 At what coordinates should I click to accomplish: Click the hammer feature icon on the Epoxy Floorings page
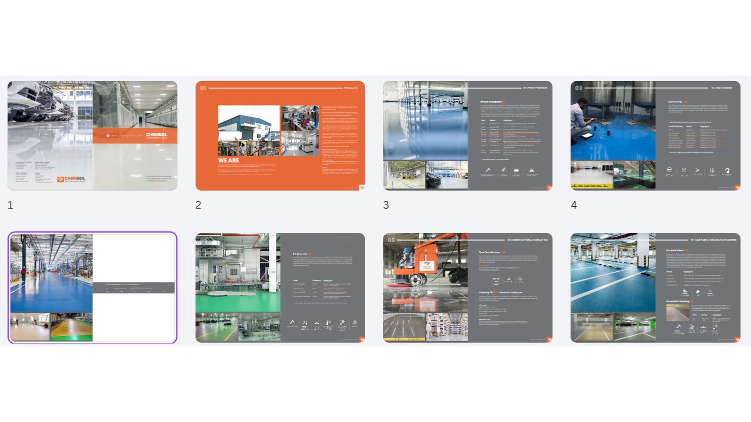[x=488, y=170]
